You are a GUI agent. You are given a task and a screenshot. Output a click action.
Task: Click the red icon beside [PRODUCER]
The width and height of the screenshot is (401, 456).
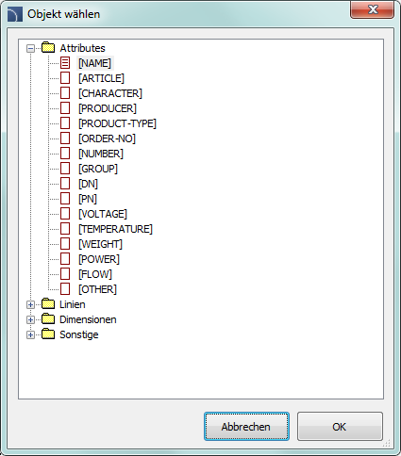(x=65, y=108)
